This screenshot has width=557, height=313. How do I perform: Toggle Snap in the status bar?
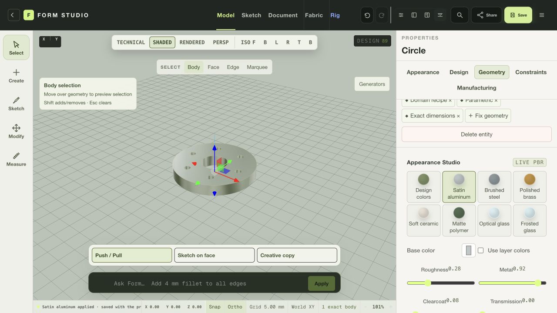[215, 307]
